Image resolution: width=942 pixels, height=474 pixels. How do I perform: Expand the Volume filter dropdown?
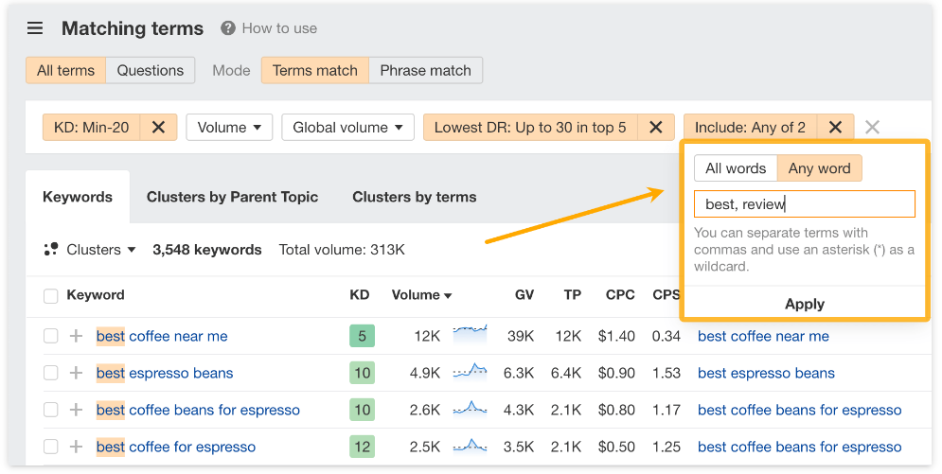(x=229, y=128)
